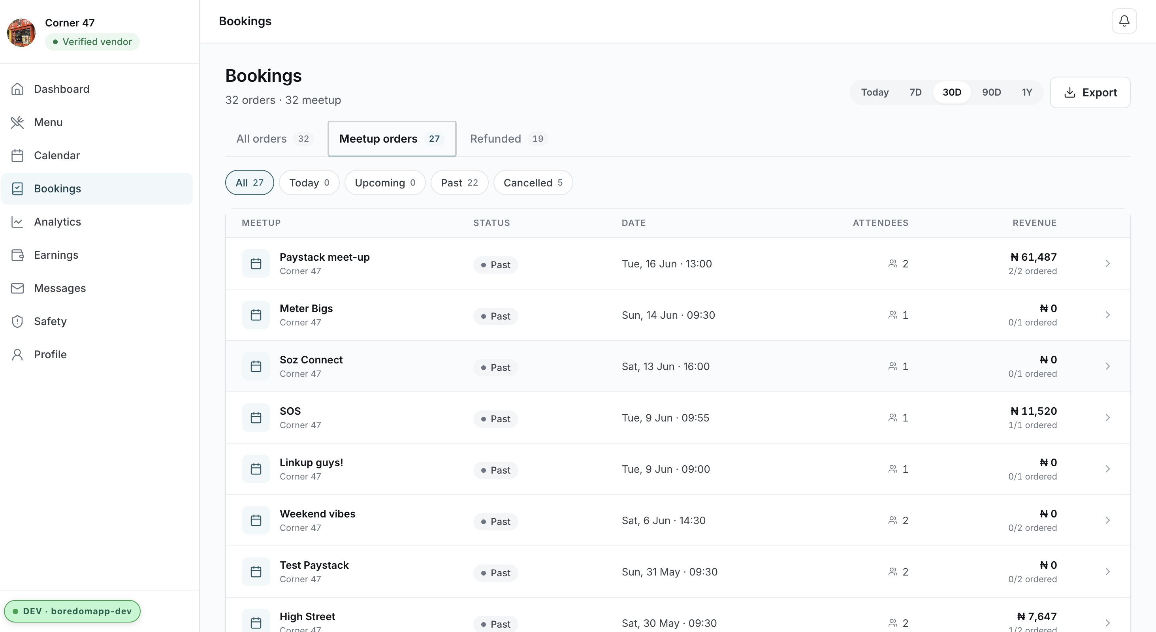Filter by Cancelled 5 chip

[533, 182]
